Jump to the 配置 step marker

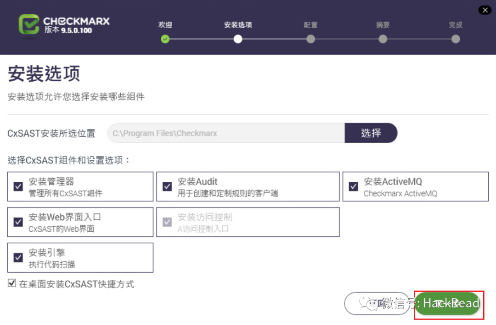tap(310, 39)
